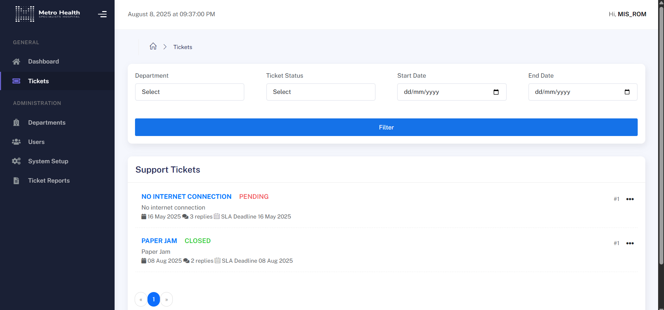Screen dimensions: 664x310
Task: Expand the Department select dropdown
Action: coord(189,92)
